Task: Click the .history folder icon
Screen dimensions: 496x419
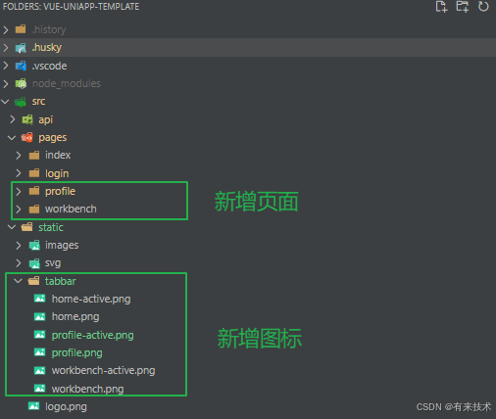Action: tap(21, 29)
